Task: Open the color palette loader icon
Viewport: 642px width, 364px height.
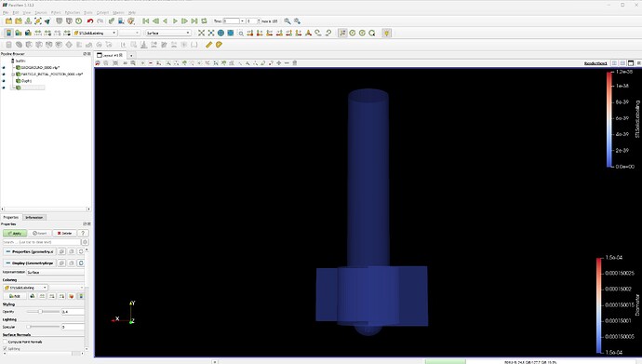Action: click(131, 21)
